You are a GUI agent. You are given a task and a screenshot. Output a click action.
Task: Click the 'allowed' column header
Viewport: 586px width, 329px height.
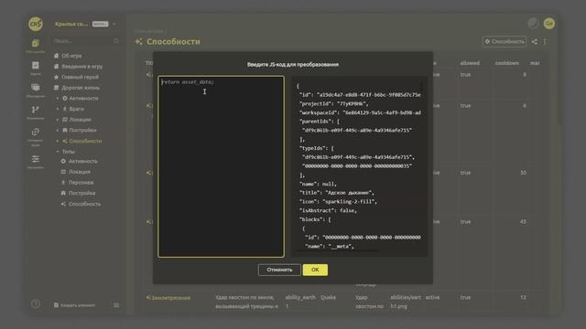[x=470, y=63]
